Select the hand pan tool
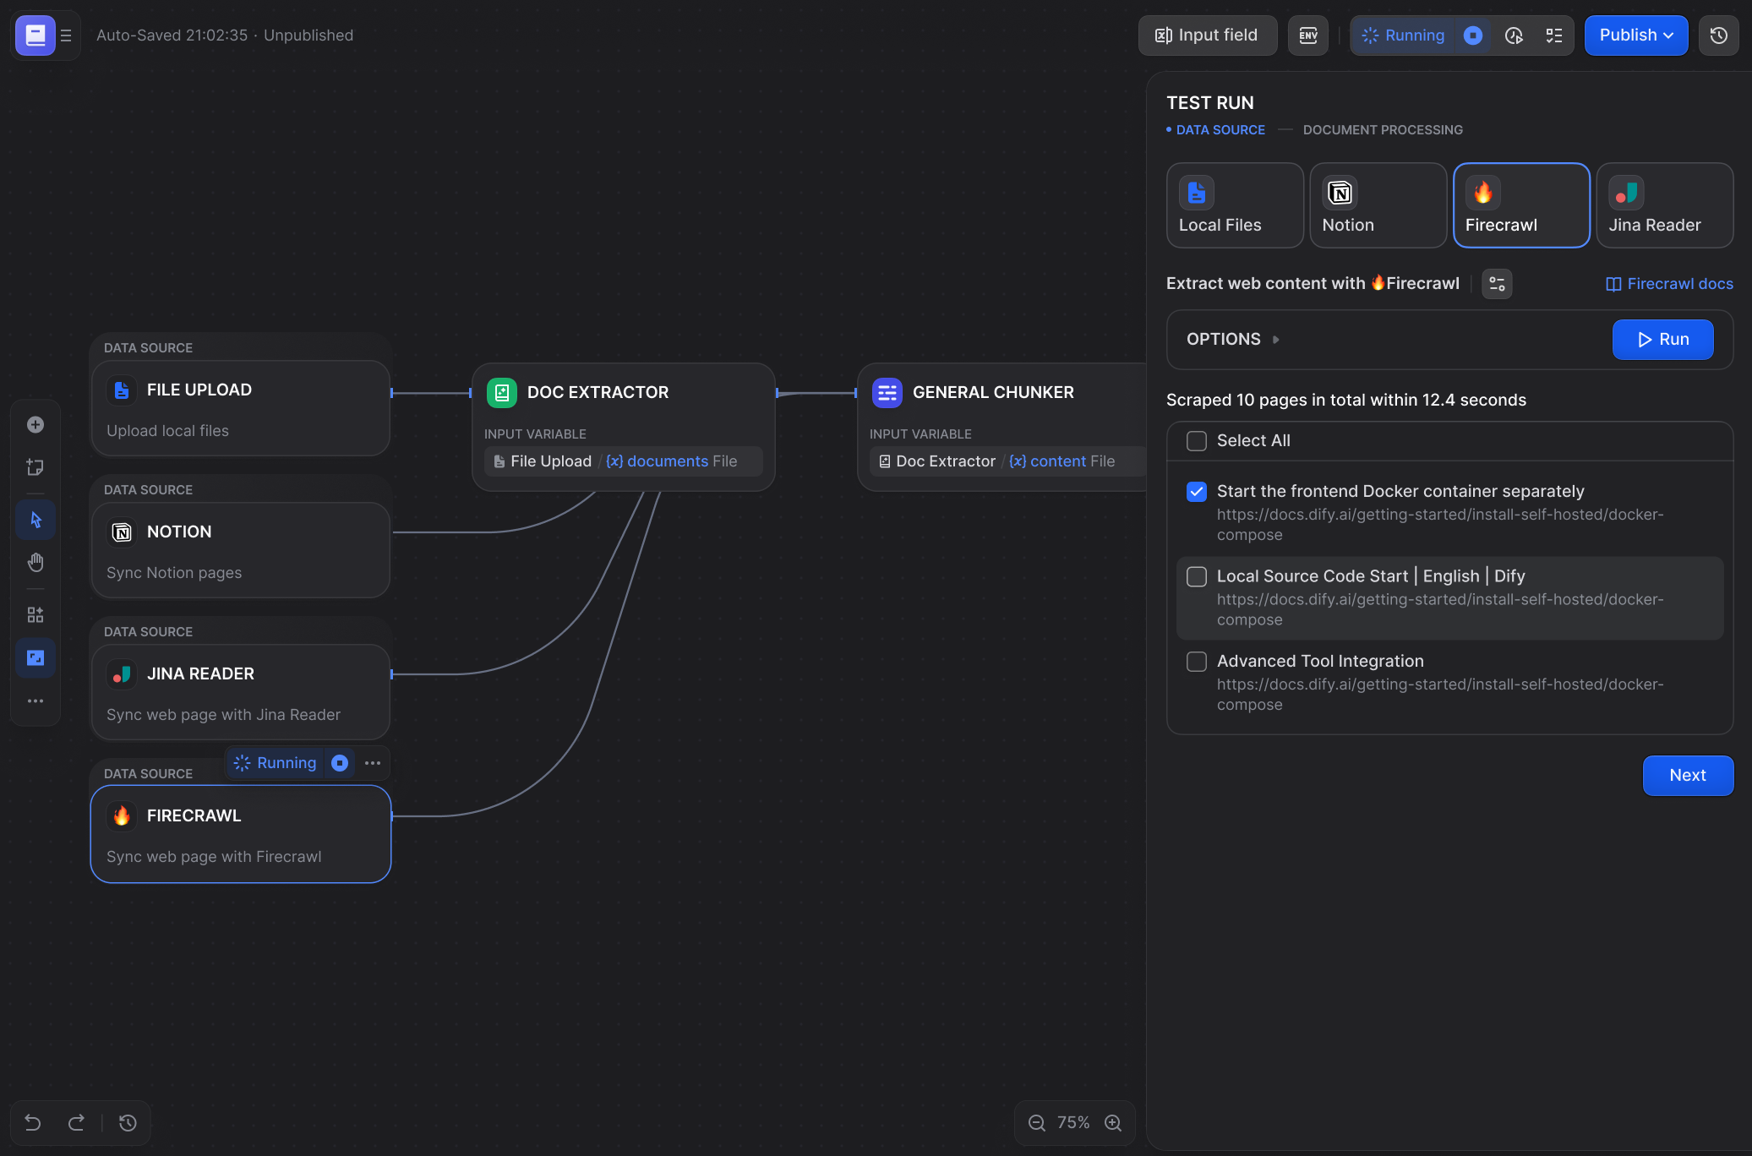The image size is (1752, 1156). [x=35, y=562]
